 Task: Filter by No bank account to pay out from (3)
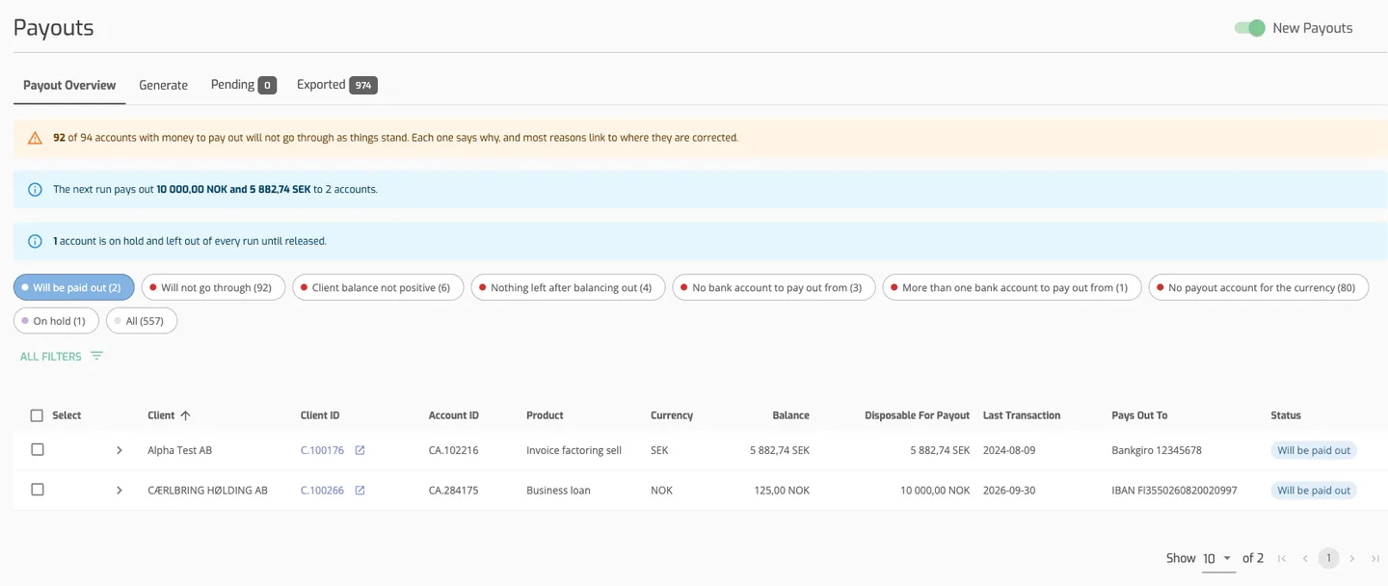(x=774, y=287)
